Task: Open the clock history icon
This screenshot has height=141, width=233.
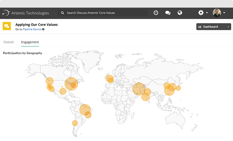Action: (156, 13)
